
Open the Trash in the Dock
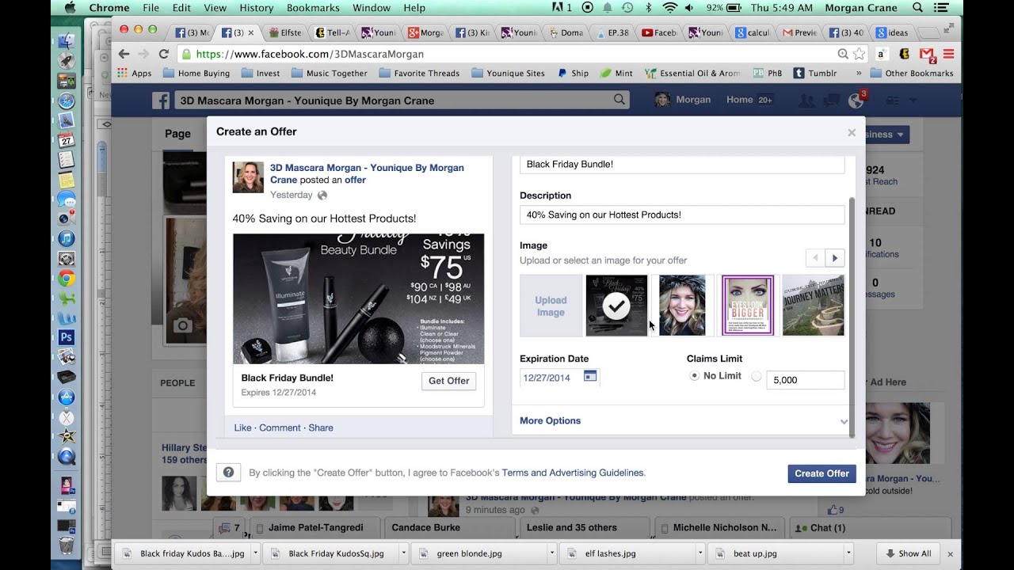[67, 545]
